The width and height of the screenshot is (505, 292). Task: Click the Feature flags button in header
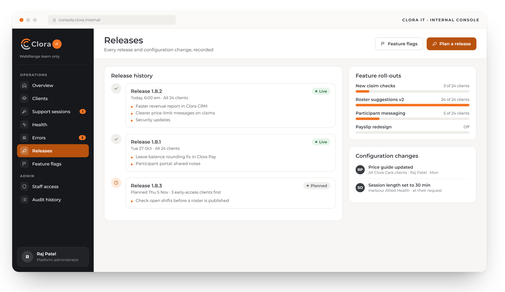click(399, 44)
